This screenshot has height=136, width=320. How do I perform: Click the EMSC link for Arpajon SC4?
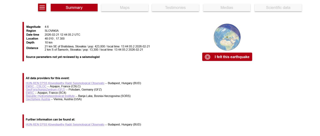[30, 93]
